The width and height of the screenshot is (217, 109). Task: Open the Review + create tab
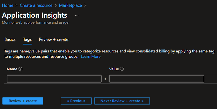pos(53,39)
